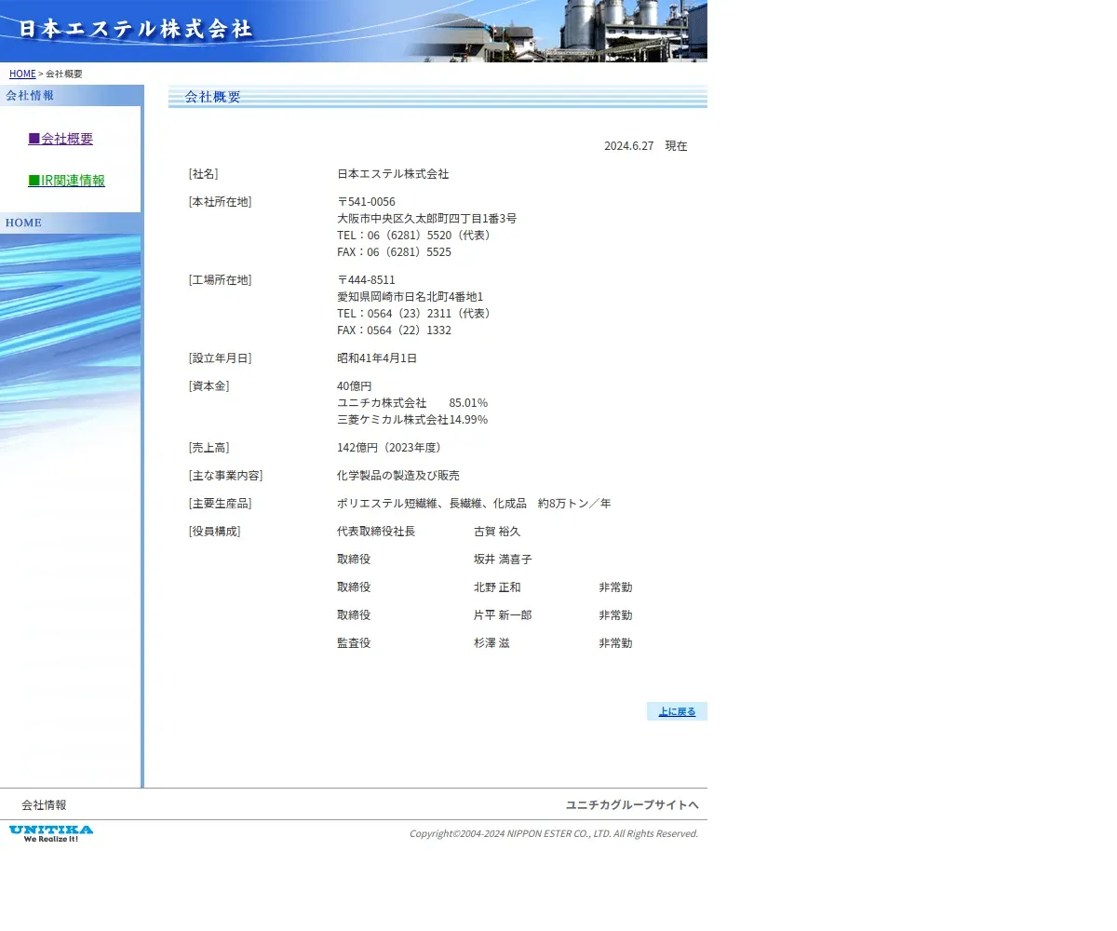This screenshot has width=1117, height=931.
Task: Open the ユニチカグループサイトへ footer link
Action: pos(632,805)
